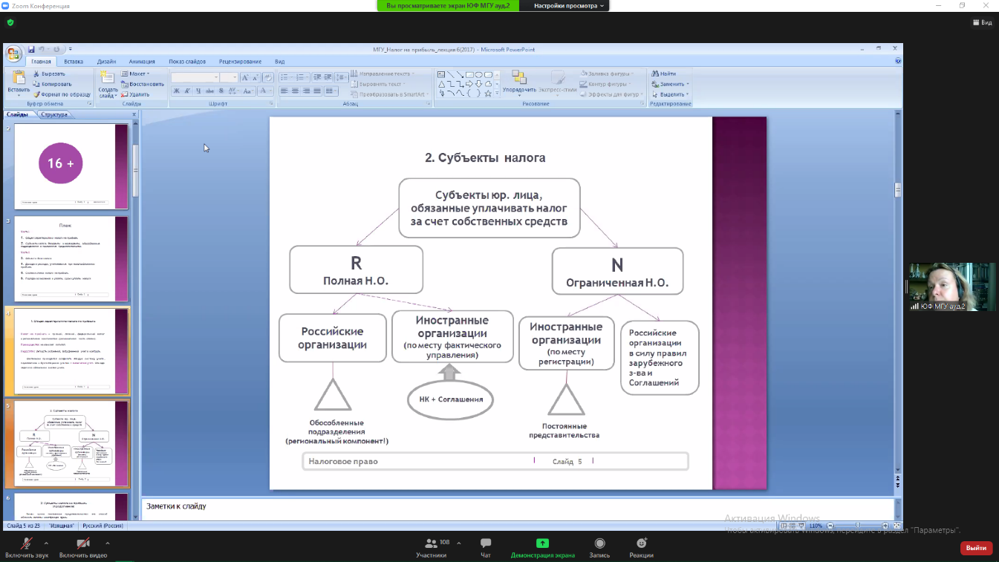Viewport: 999px width, 562px height.
Task: Open Настройки просмотра view options dropdown
Action: (x=568, y=5)
